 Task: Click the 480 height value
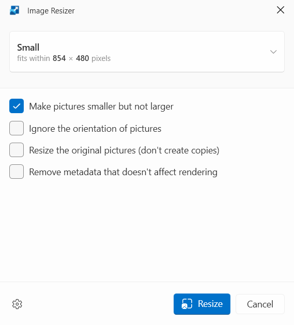coord(82,58)
